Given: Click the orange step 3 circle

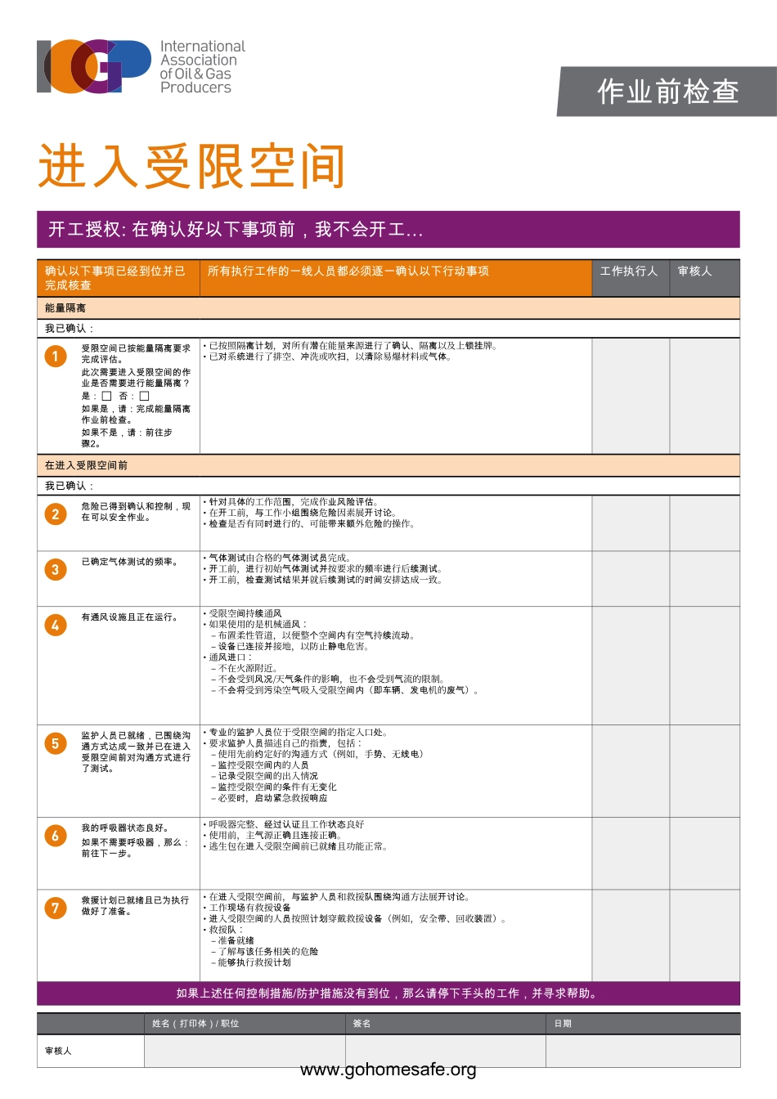Looking at the screenshot, I should tap(56, 570).
